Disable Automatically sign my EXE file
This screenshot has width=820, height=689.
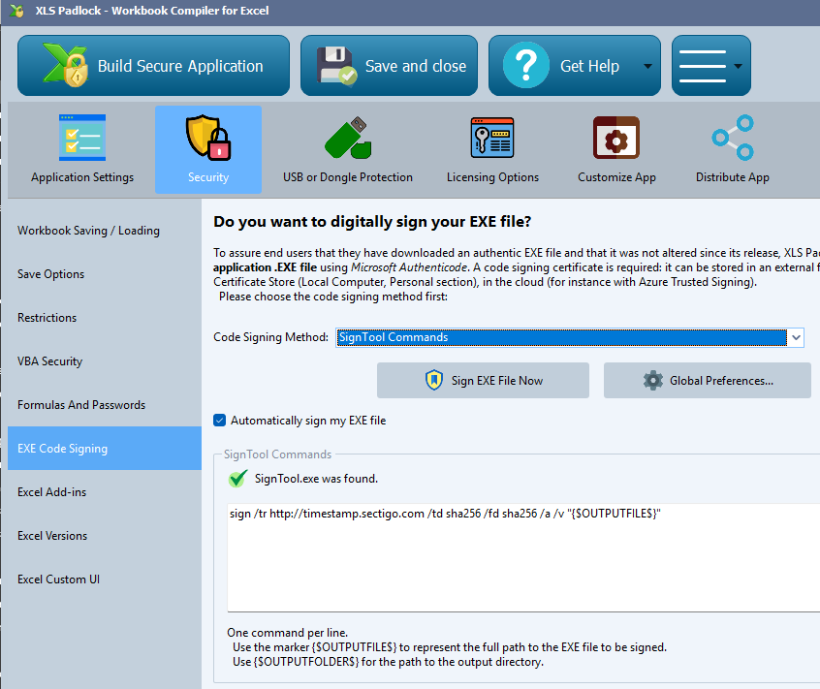tap(219, 420)
